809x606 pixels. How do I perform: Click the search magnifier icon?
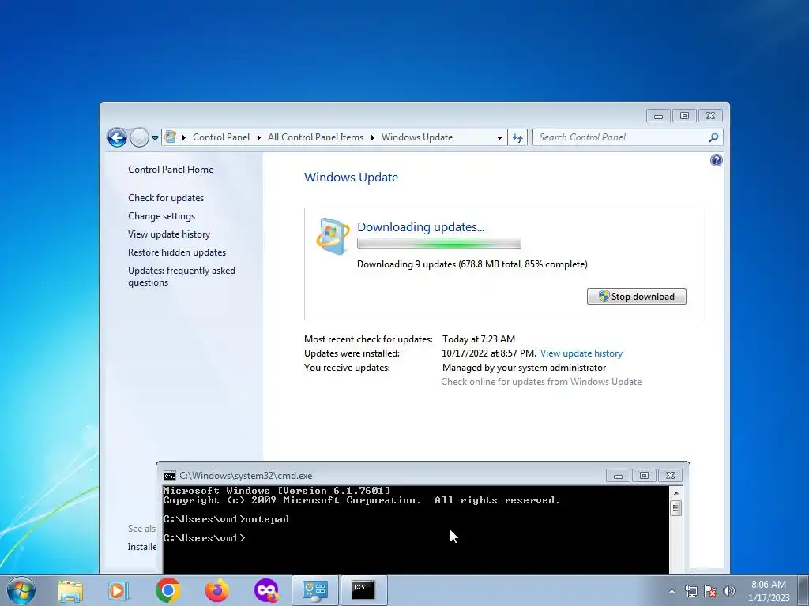pos(714,137)
